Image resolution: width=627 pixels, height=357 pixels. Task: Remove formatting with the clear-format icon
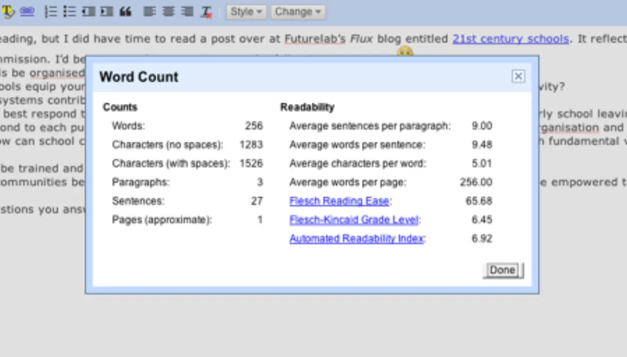(x=206, y=12)
